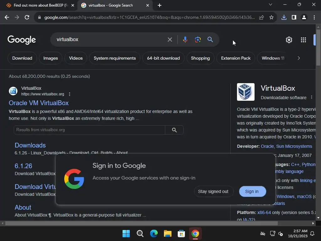The width and height of the screenshot is (321, 241).
Task: Select the 64-bit download chip
Action: [x=163, y=58]
